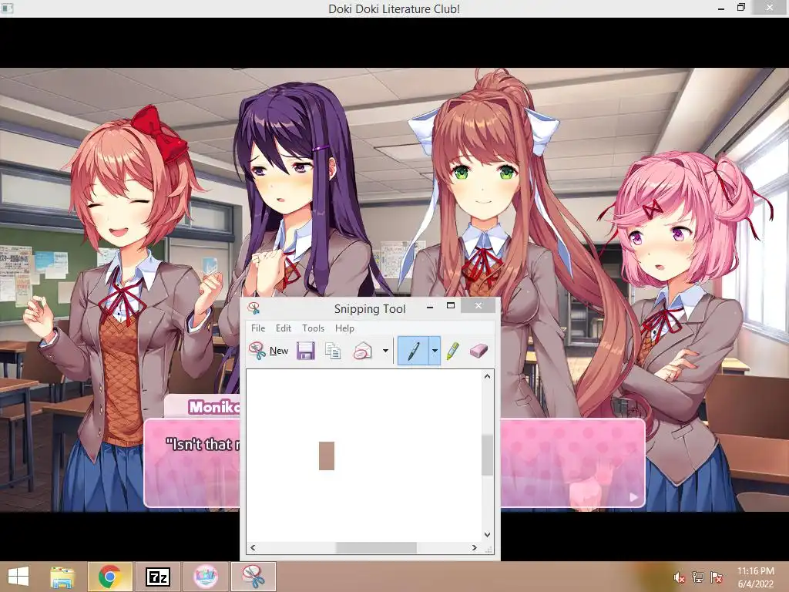Advance dialogue with the arrow in textbox
The height and width of the screenshot is (592, 789).
pos(633,497)
